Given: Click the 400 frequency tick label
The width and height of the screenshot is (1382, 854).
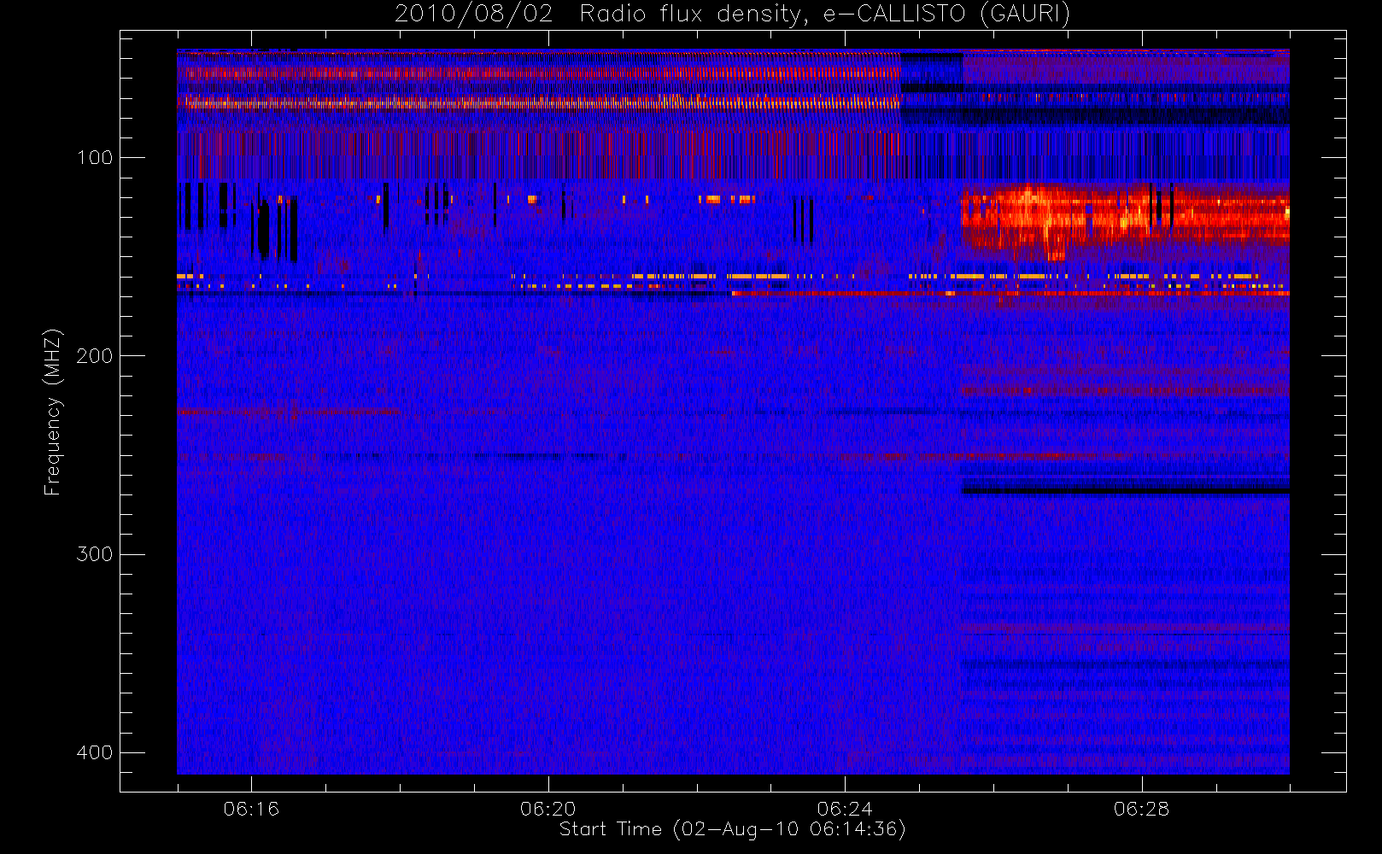Looking at the screenshot, I should pyautogui.click(x=94, y=752).
